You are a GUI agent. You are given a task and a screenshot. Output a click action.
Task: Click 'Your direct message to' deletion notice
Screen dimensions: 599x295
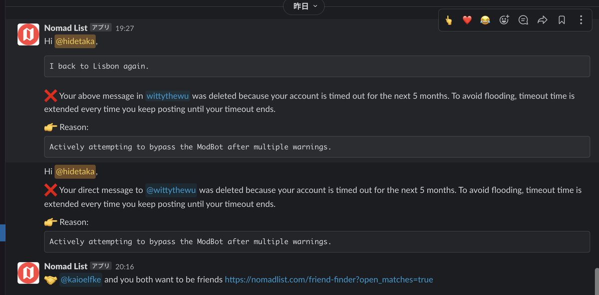pos(313,197)
